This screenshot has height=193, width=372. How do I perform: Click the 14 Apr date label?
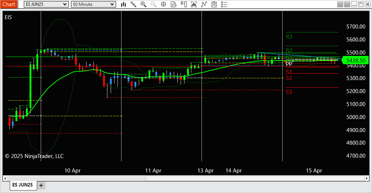(234, 170)
